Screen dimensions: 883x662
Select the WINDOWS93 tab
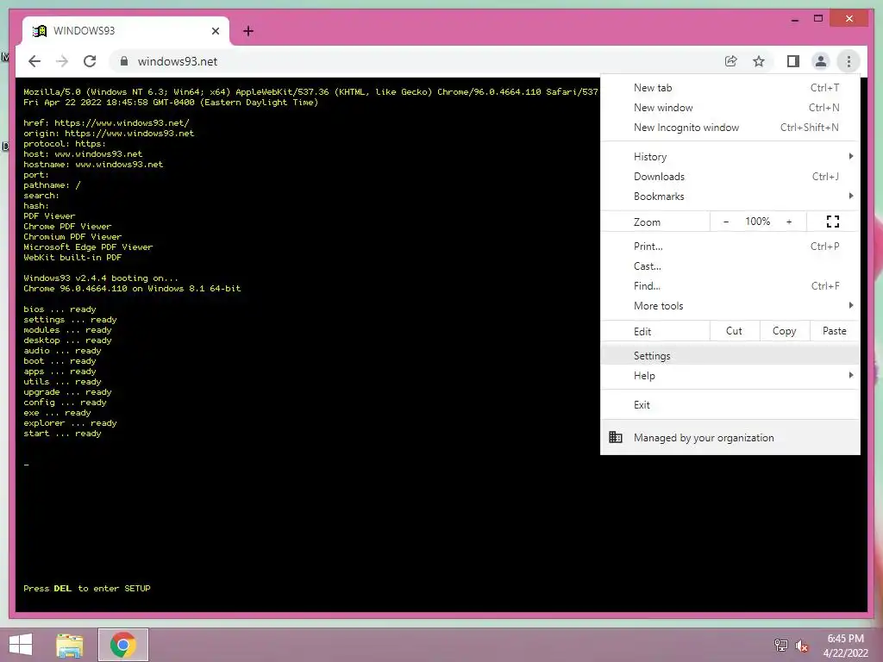coord(126,31)
